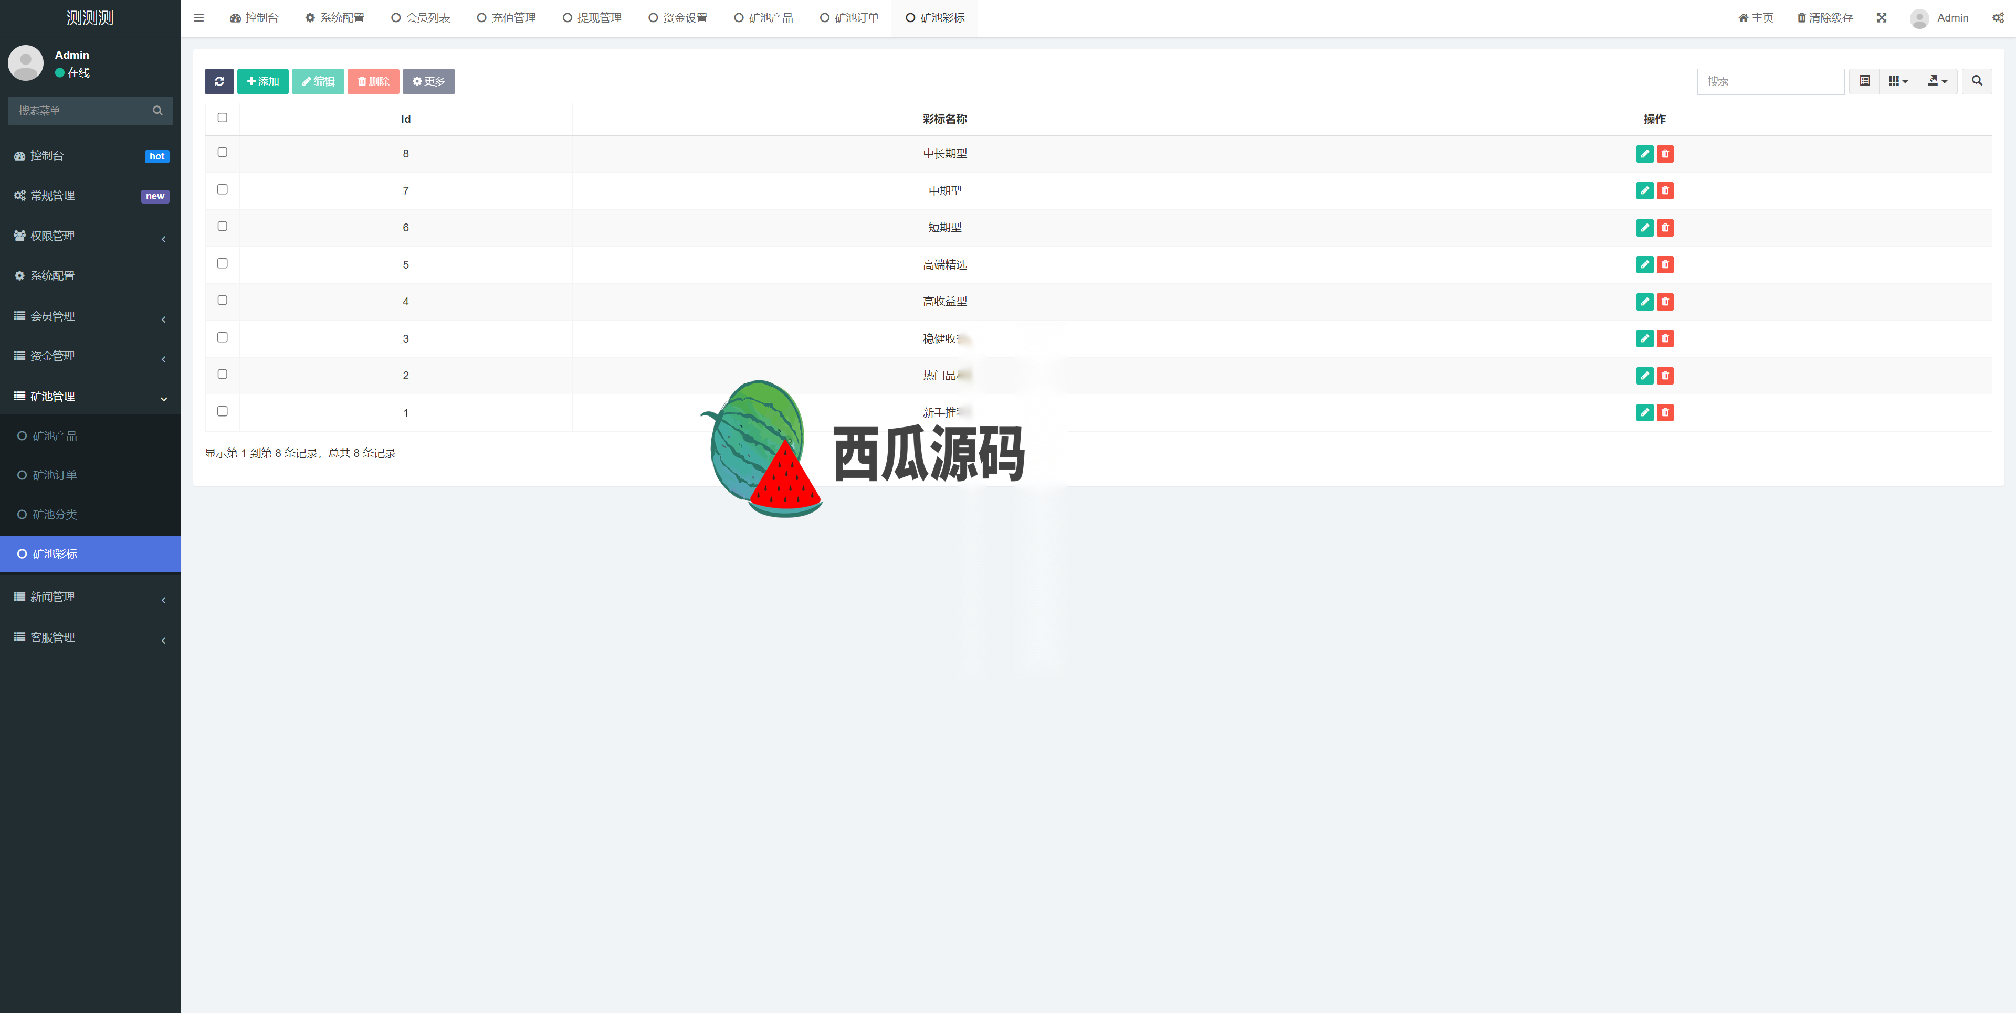This screenshot has width=2016, height=1013.
Task: Click the delete trash icon for row 高收益型
Action: tap(1665, 302)
